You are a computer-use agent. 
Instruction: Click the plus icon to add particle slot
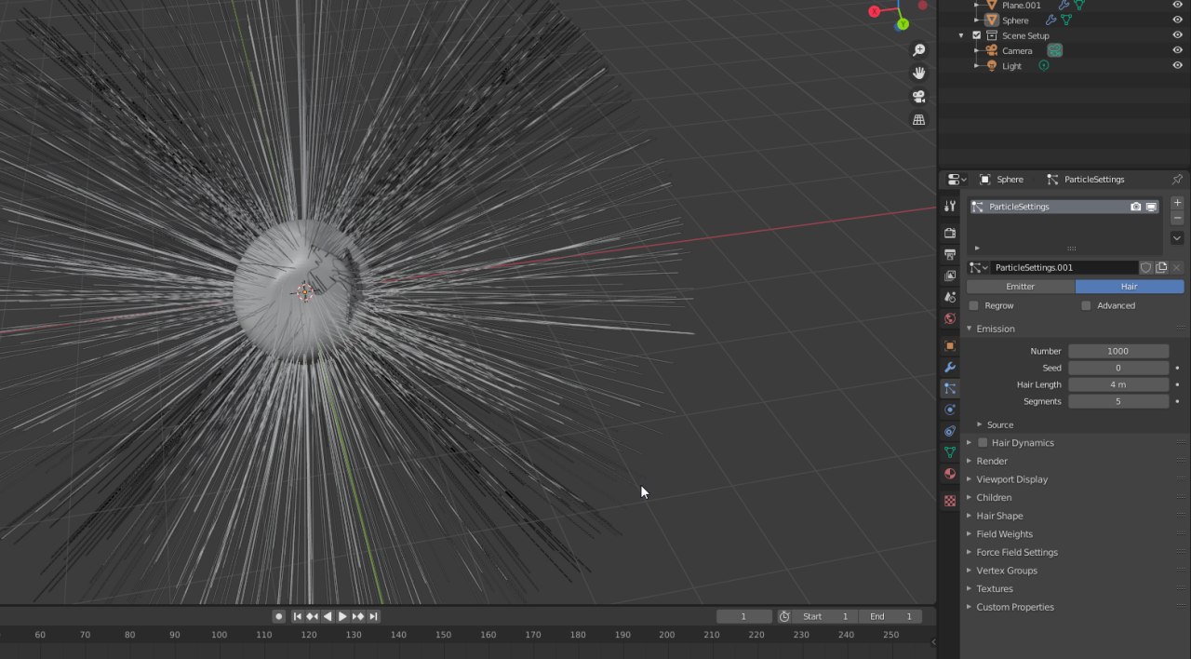(x=1177, y=203)
